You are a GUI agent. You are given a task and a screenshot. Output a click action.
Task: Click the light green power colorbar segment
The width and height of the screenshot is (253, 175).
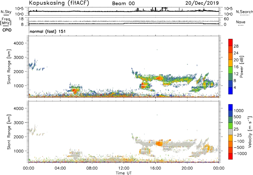coord(231,70)
